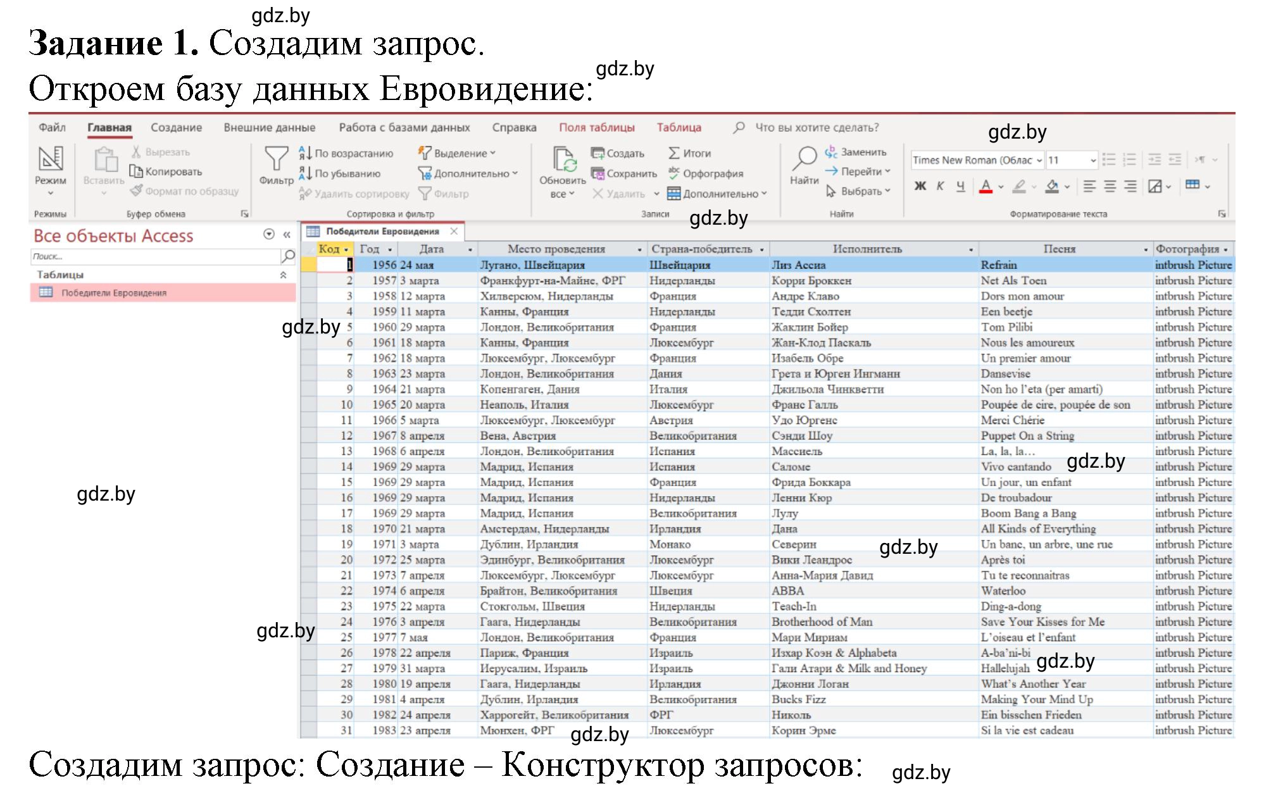Run Орфография spell check
This screenshot has height=793, width=1271.
coord(705,173)
